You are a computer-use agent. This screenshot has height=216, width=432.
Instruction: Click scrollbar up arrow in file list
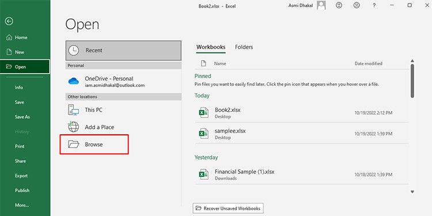pos(412,61)
